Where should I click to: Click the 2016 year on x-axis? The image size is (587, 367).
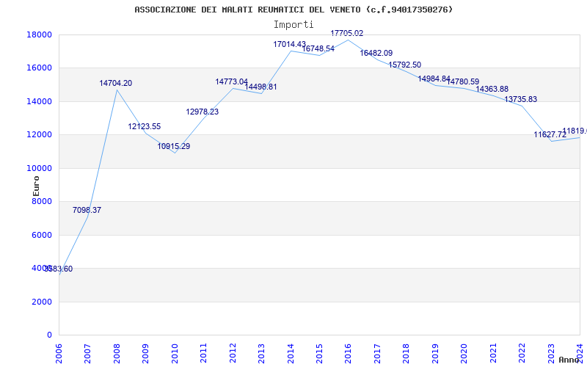(349, 350)
